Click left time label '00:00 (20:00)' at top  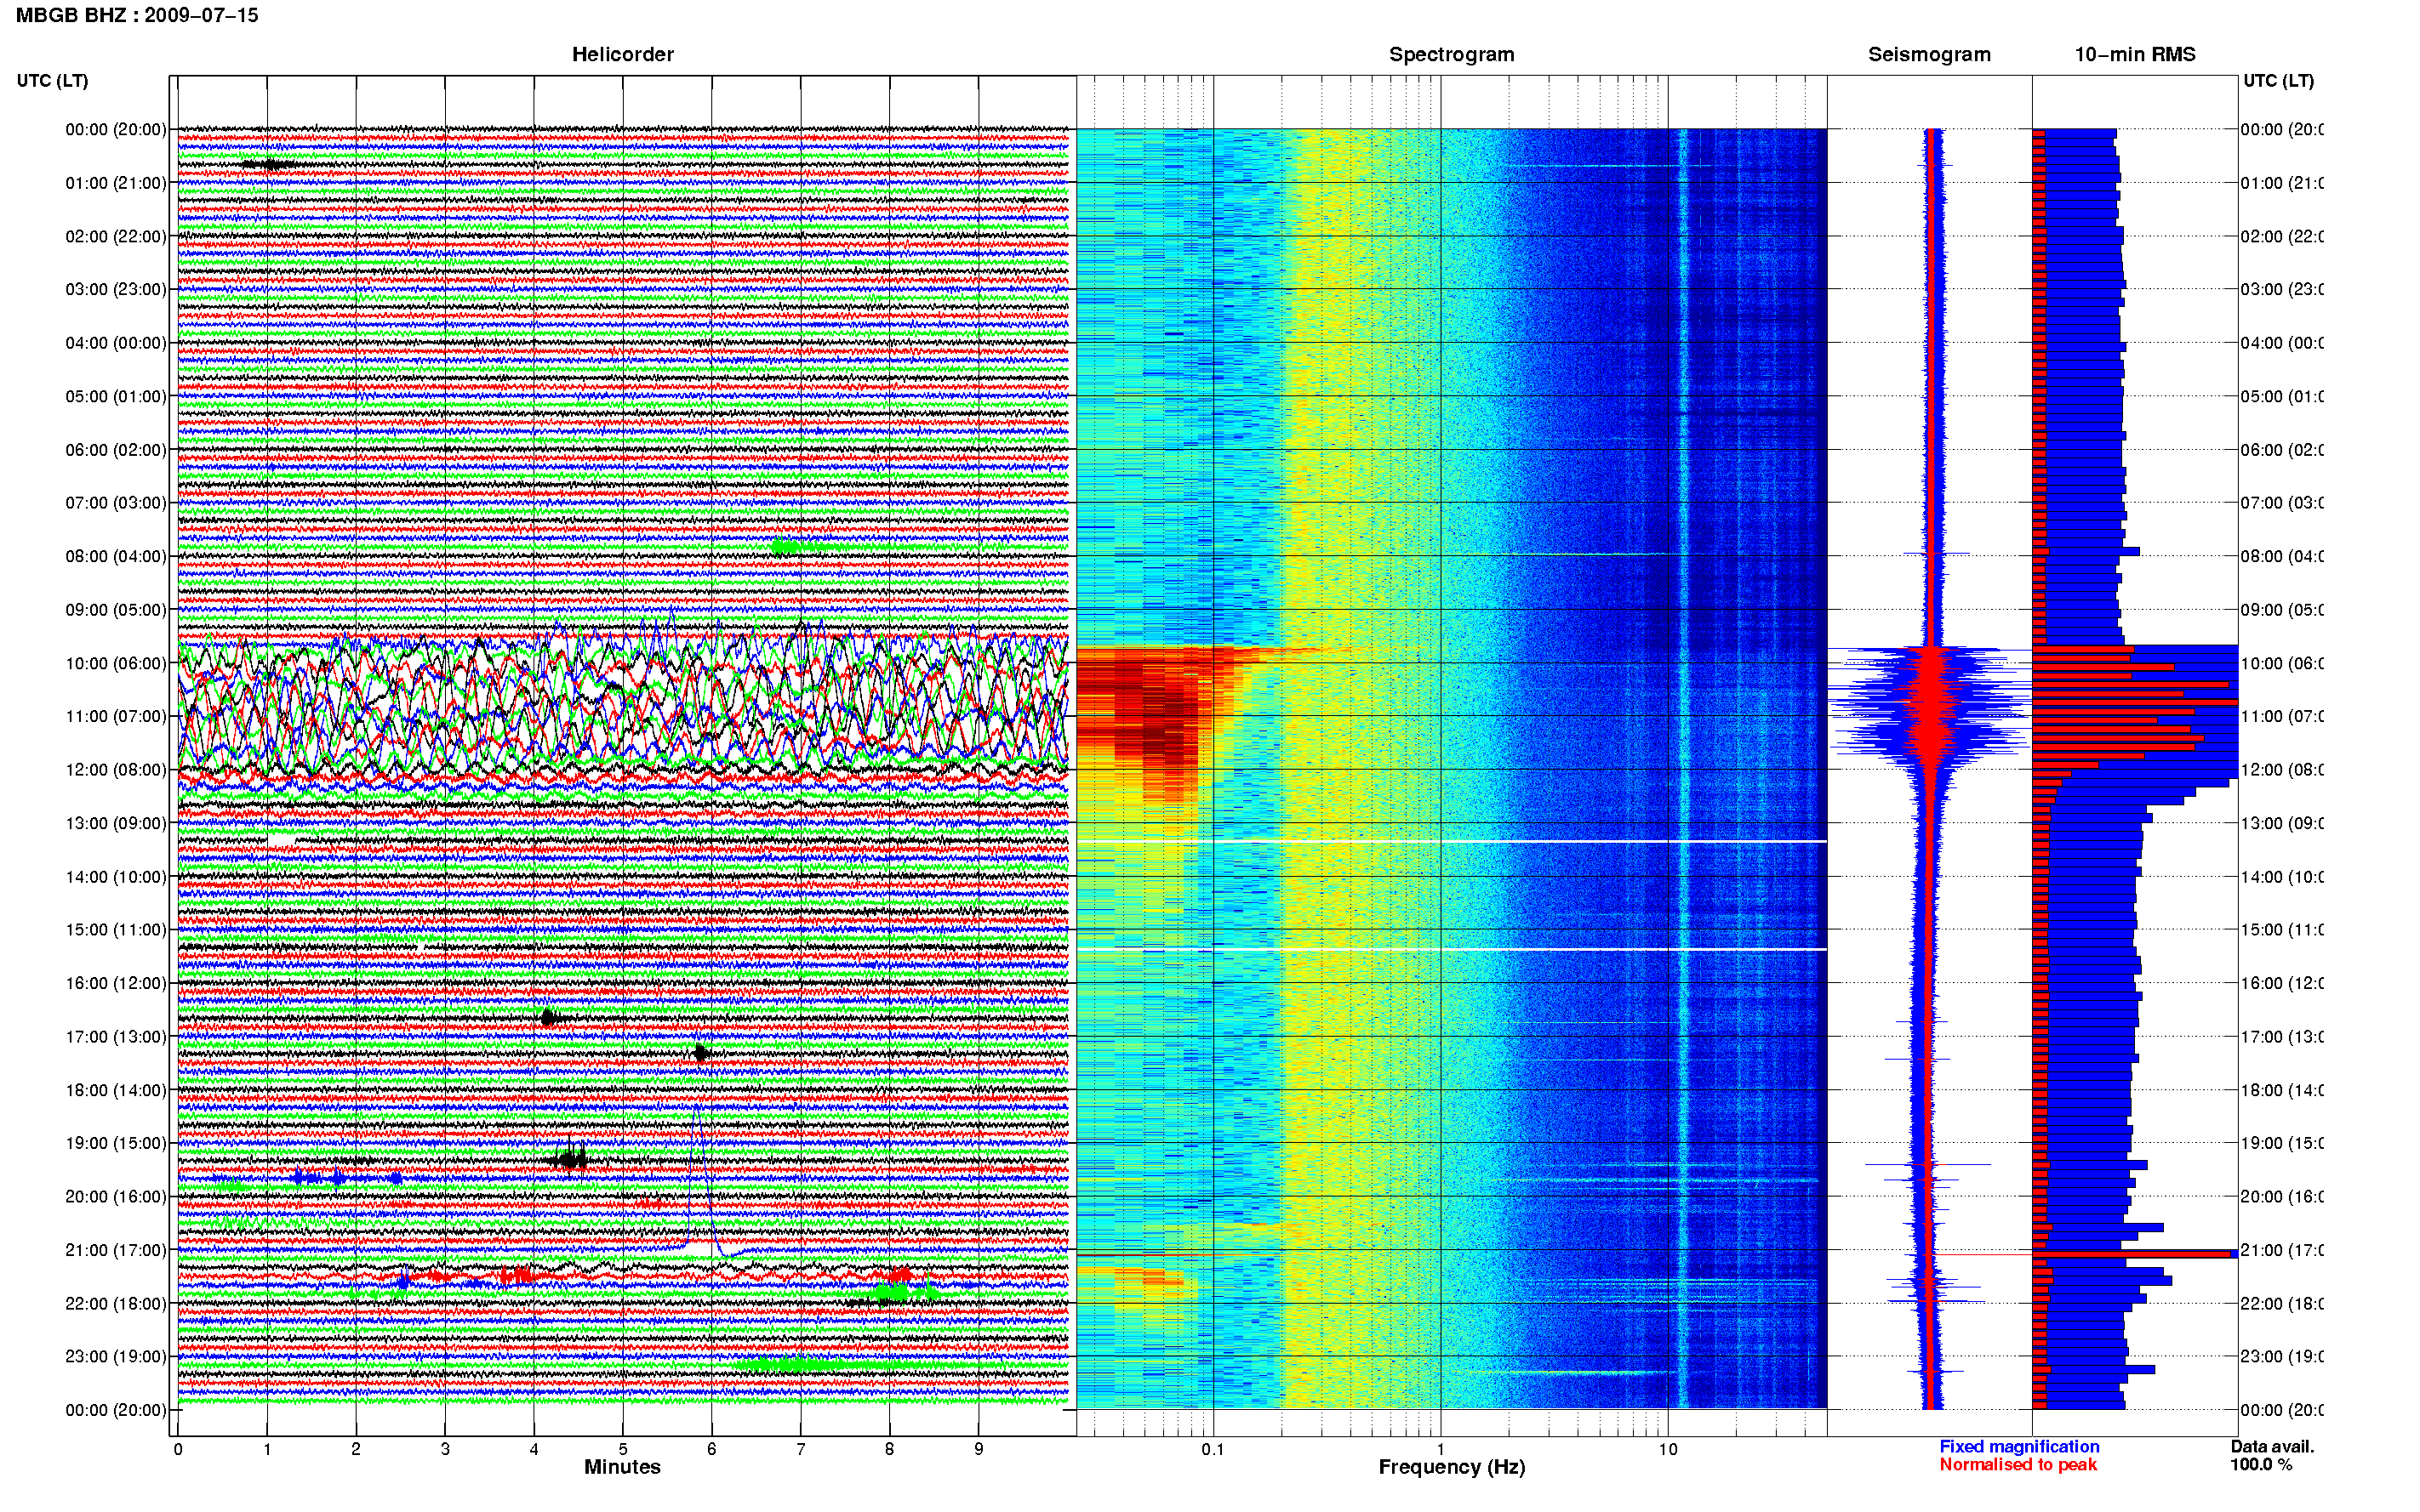click(x=116, y=129)
